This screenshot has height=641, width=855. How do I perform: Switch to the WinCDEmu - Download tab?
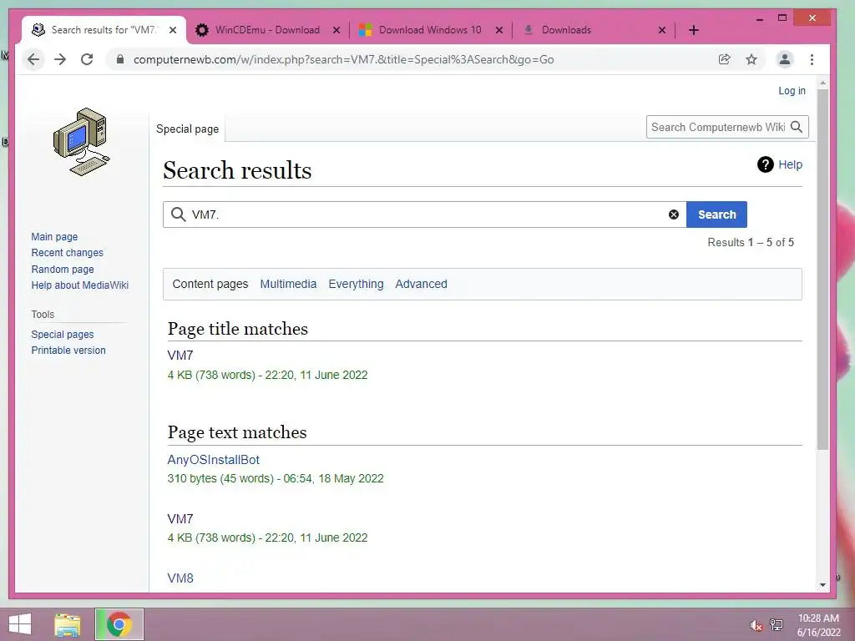[x=267, y=30]
